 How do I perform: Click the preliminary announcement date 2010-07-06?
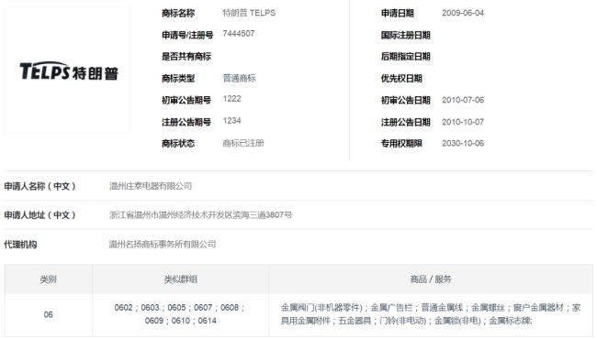click(x=463, y=100)
